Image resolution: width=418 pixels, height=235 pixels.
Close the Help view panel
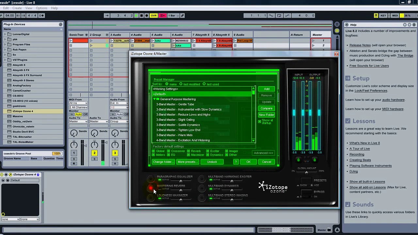pos(347,24)
